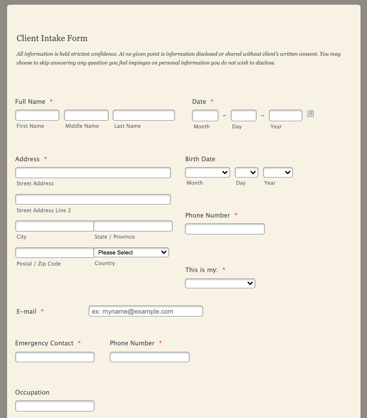Select the Last Name text box
Viewport: 367px width, 418px height.
pos(144,115)
